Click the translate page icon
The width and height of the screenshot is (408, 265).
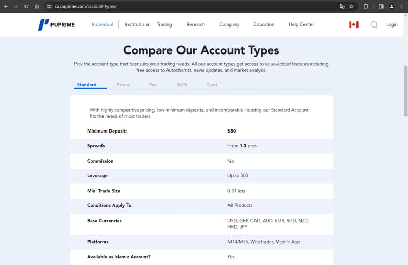pyautogui.click(x=342, y=6)
